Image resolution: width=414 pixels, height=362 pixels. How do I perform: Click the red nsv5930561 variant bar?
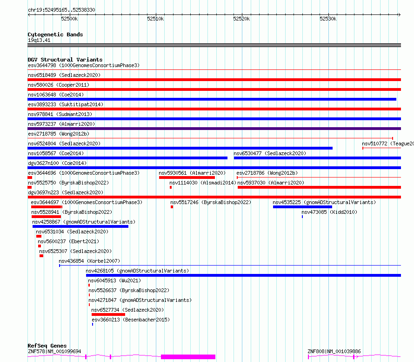[x=187, y=178]
